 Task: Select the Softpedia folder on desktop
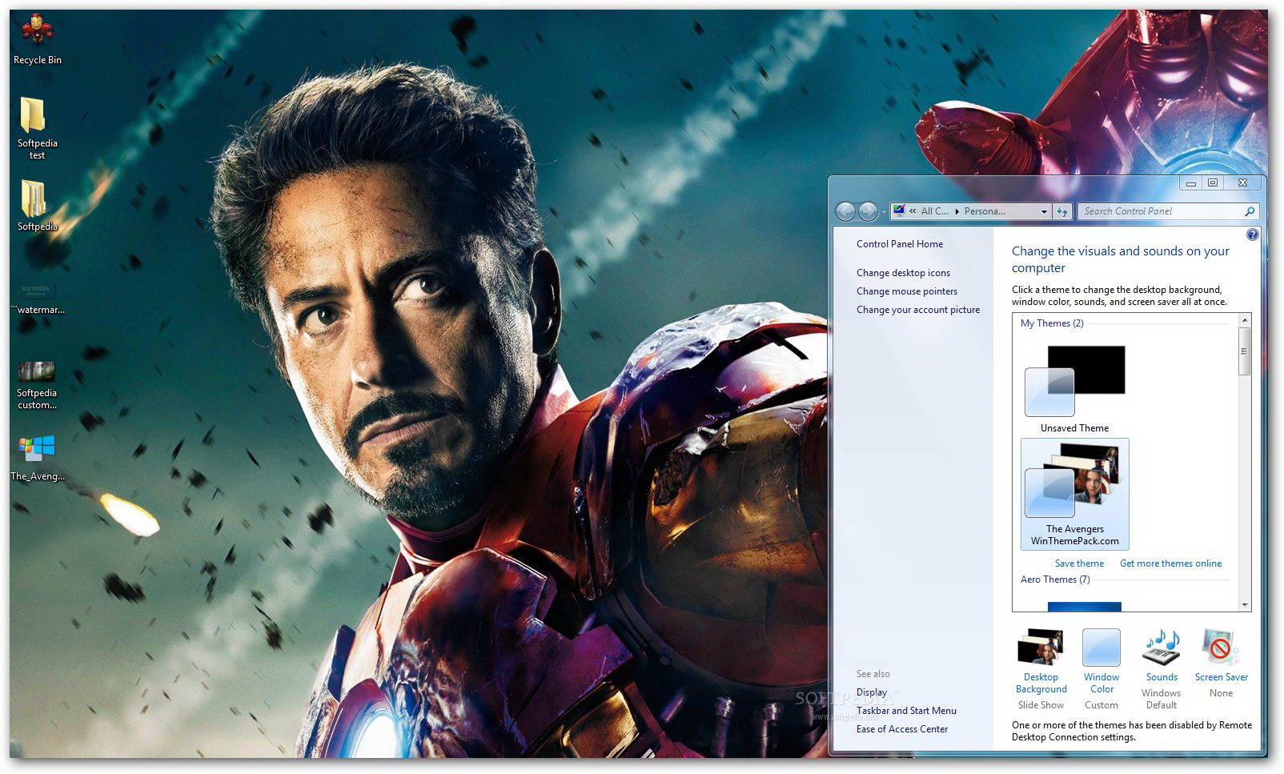point(37,205)
